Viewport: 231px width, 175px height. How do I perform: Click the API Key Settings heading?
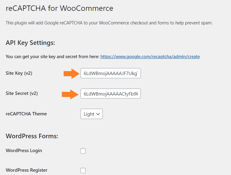[30, 43]
